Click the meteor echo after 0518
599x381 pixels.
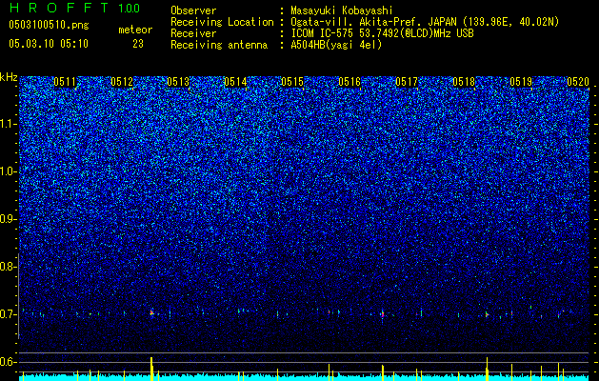point(487,315)
